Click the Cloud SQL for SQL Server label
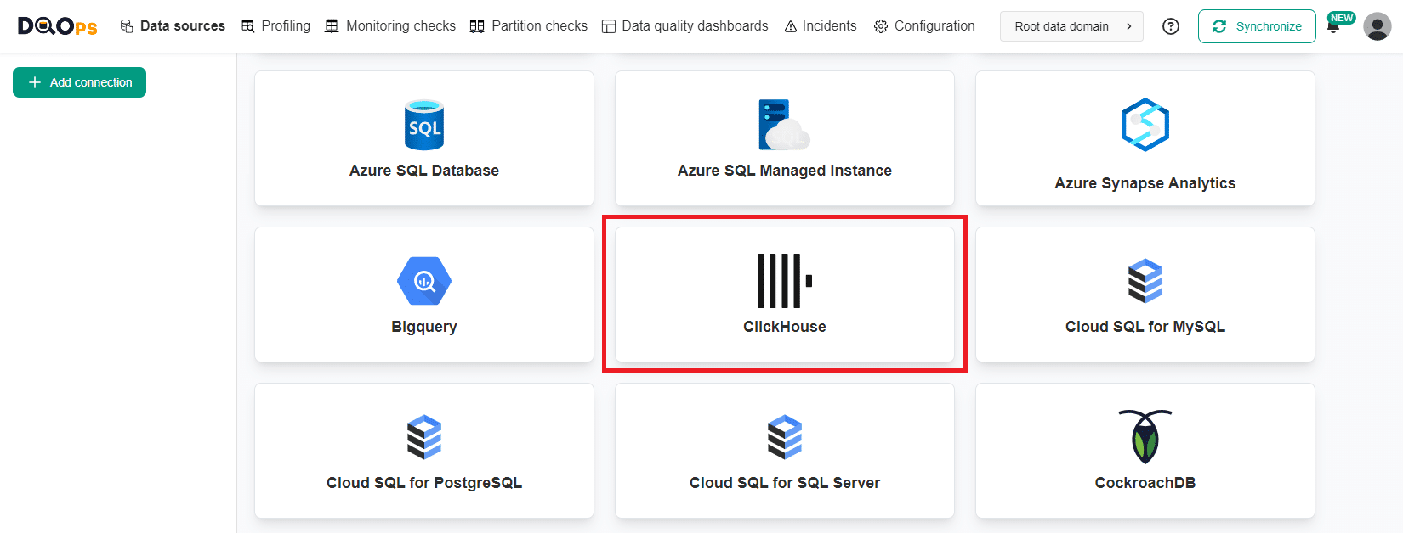Image resolution: width=1403 pixels, height=533 pixels. tap(785, 483)
